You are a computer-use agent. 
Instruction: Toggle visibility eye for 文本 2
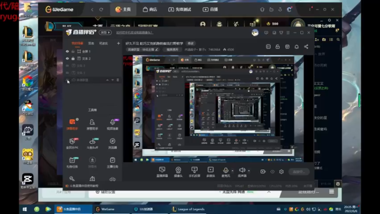67,58
